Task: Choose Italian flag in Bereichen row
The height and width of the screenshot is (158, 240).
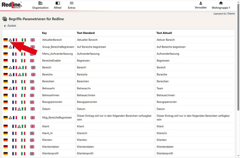Action: (x=23, y=82)
